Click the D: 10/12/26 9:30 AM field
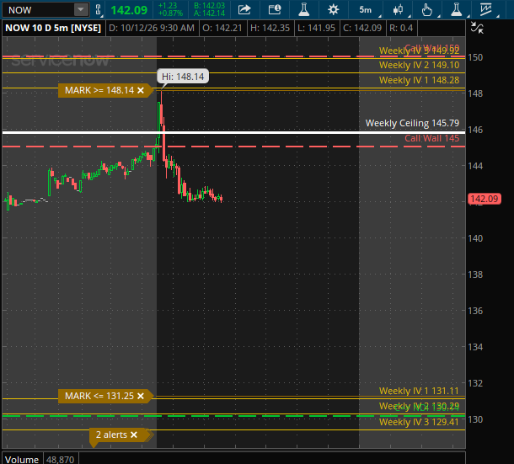 click(x=152, y=28)
